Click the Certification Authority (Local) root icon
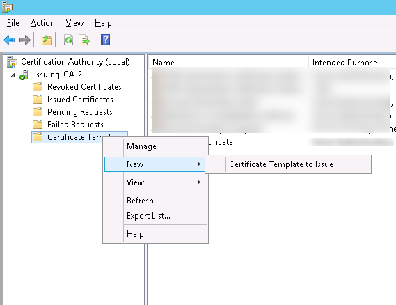The image size is (396, 305). pos(12,62)
